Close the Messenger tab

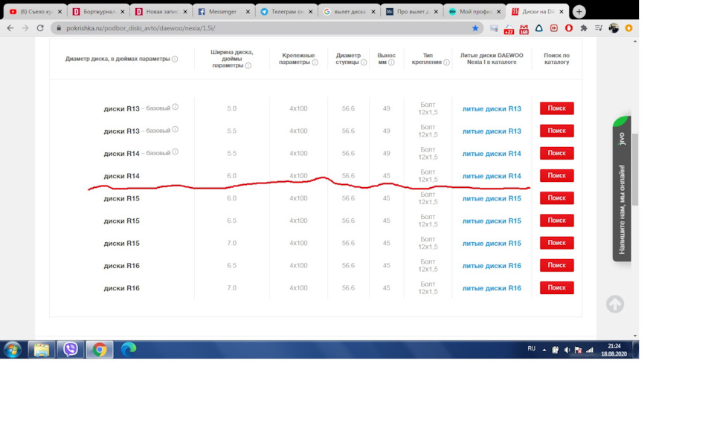pos(248,12)
